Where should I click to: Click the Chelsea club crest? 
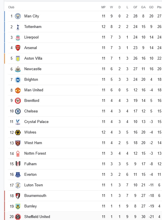pos(18,111)
